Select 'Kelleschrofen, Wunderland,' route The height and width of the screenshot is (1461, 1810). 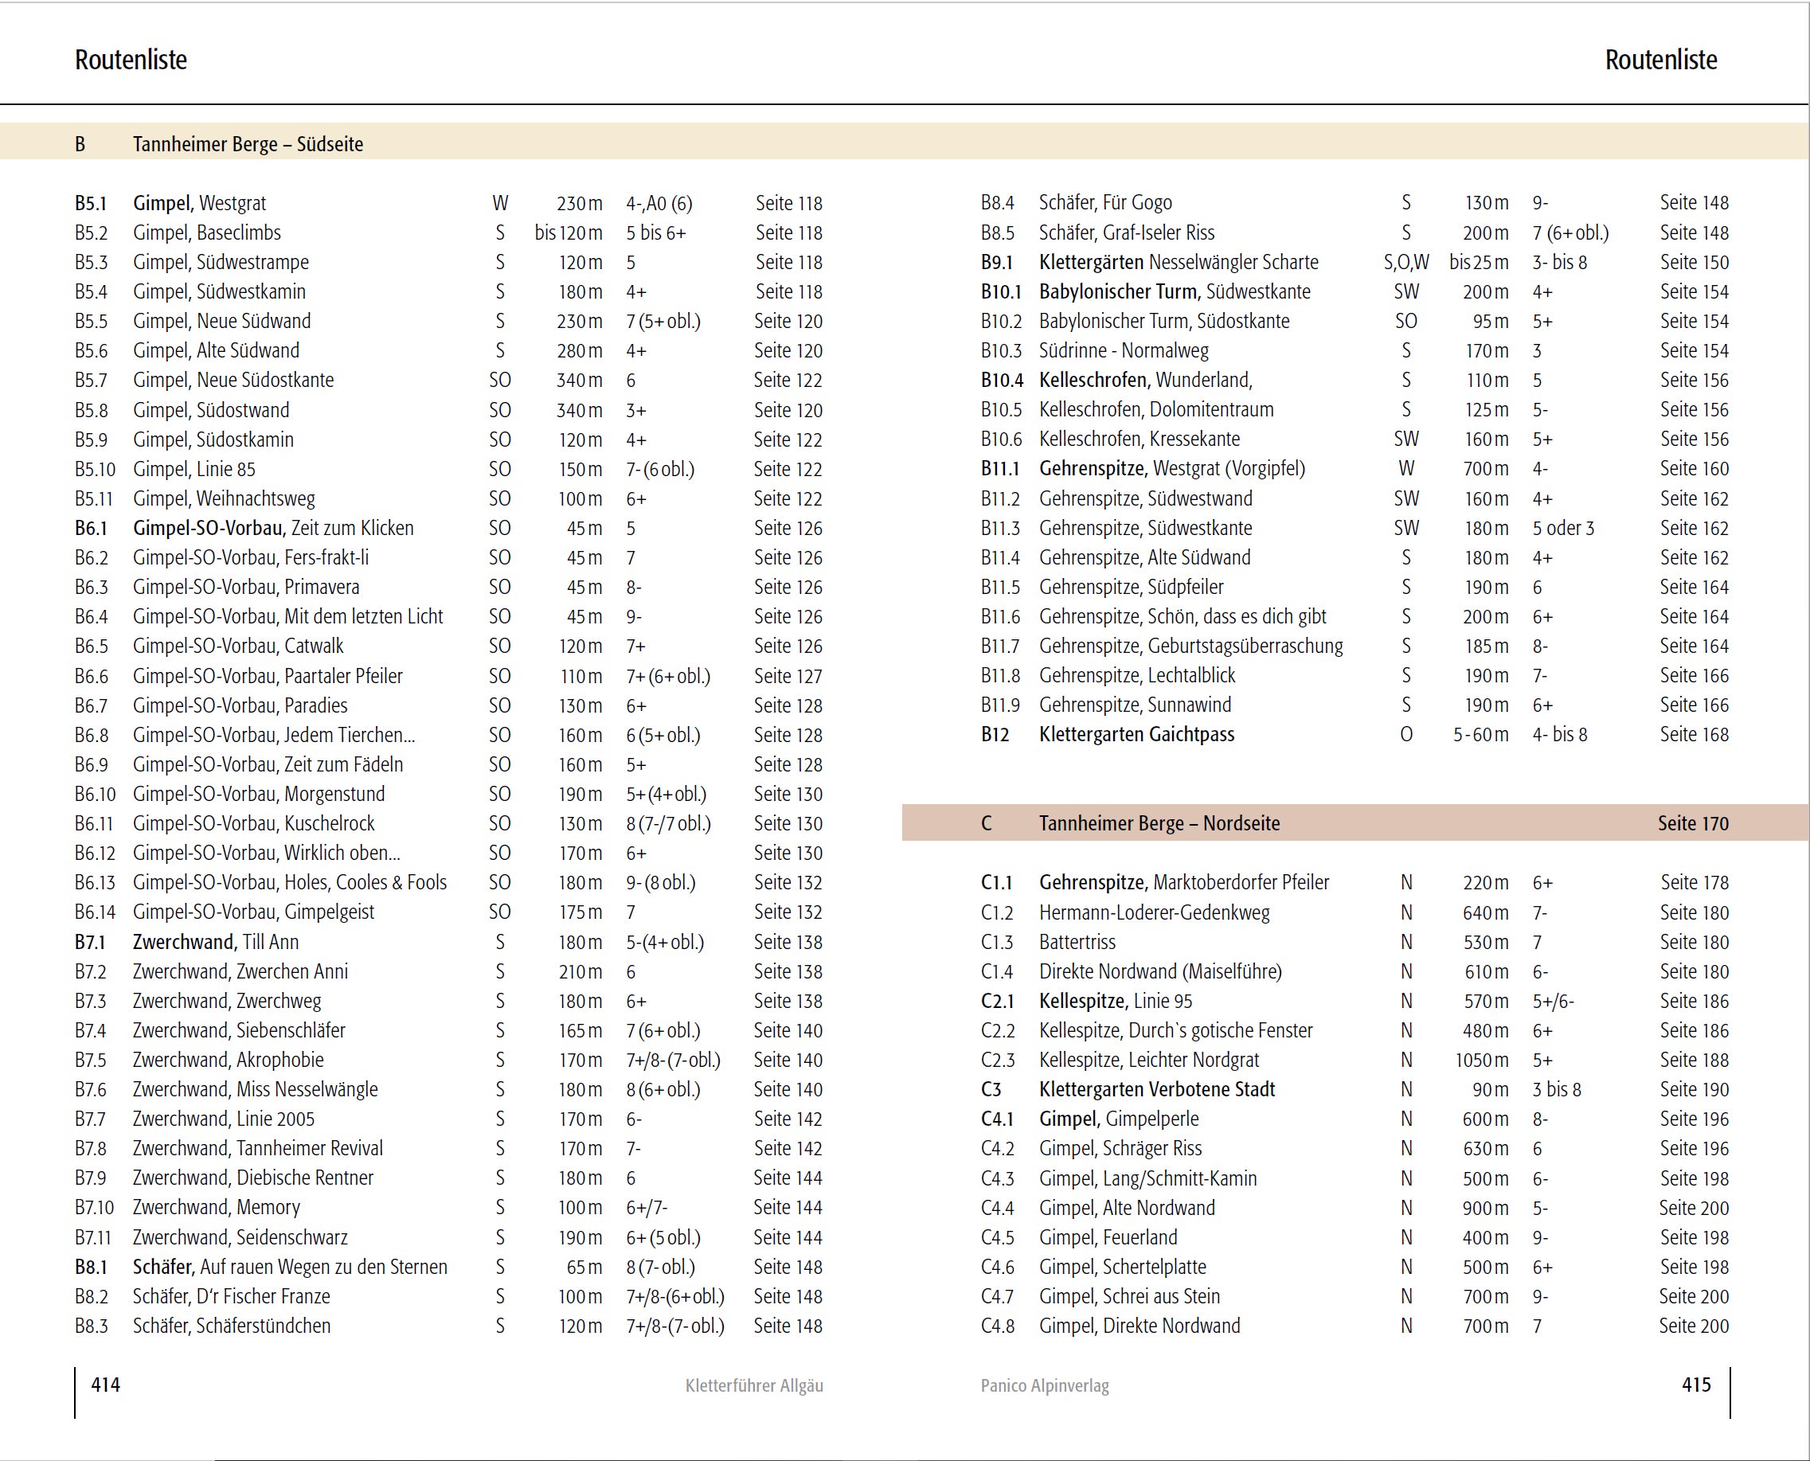(x=1146, y=380)
